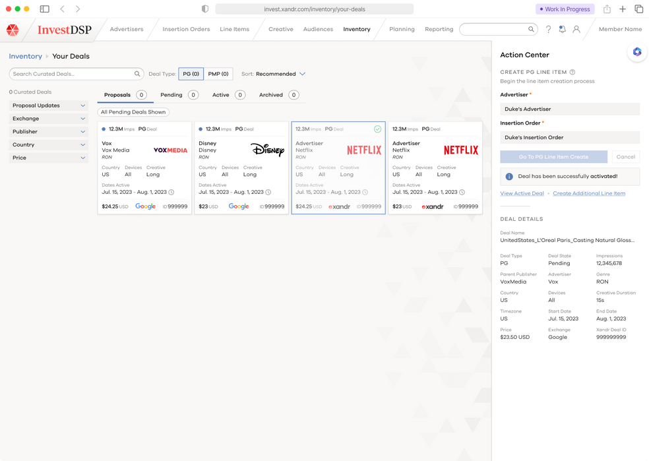Click the clock icon on the Vox deal card

click(171, 192)
